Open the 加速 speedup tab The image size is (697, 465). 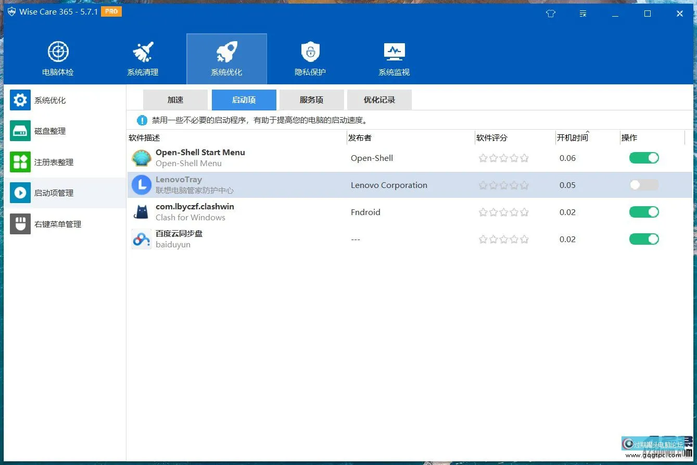(x=174, y=99)
